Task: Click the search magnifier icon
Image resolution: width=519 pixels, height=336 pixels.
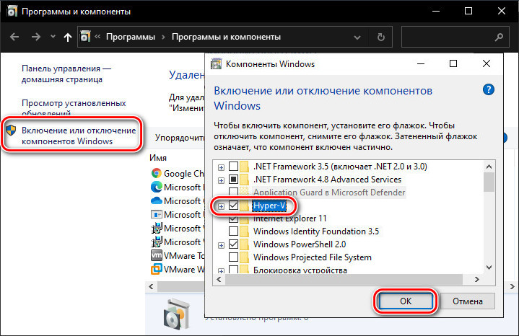Action: click(x=499, y=37)
